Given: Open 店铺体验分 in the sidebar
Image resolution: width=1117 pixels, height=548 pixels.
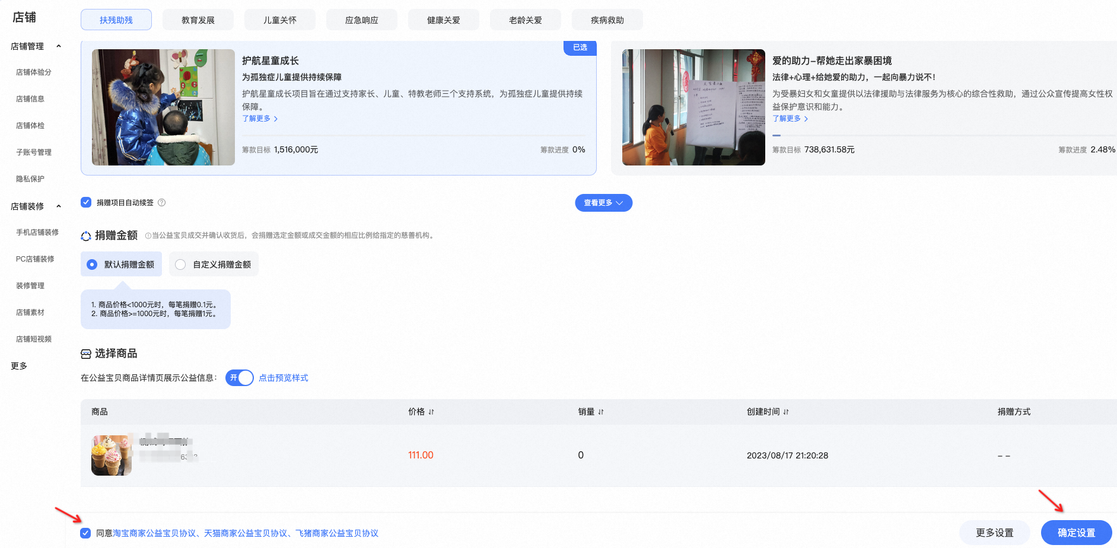Looking at the screenshot, I should 34,72.
